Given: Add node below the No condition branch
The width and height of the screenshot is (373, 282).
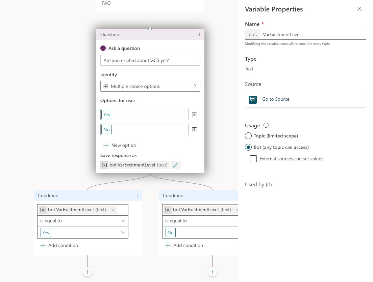Looking at the screenshot, I should [213, 272].
